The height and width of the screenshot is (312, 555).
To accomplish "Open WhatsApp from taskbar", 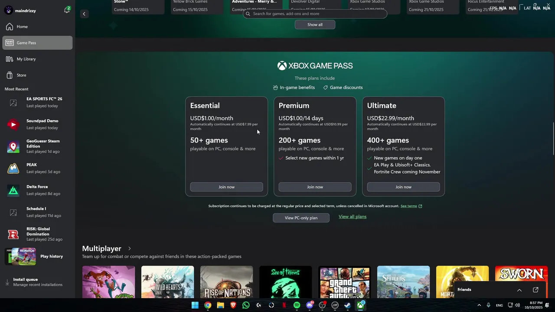I will [246, 305].
